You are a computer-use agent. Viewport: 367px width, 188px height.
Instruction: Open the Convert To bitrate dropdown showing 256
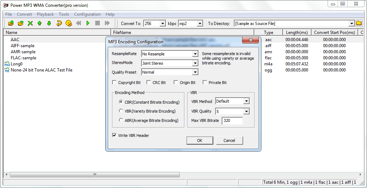[163, 23]
